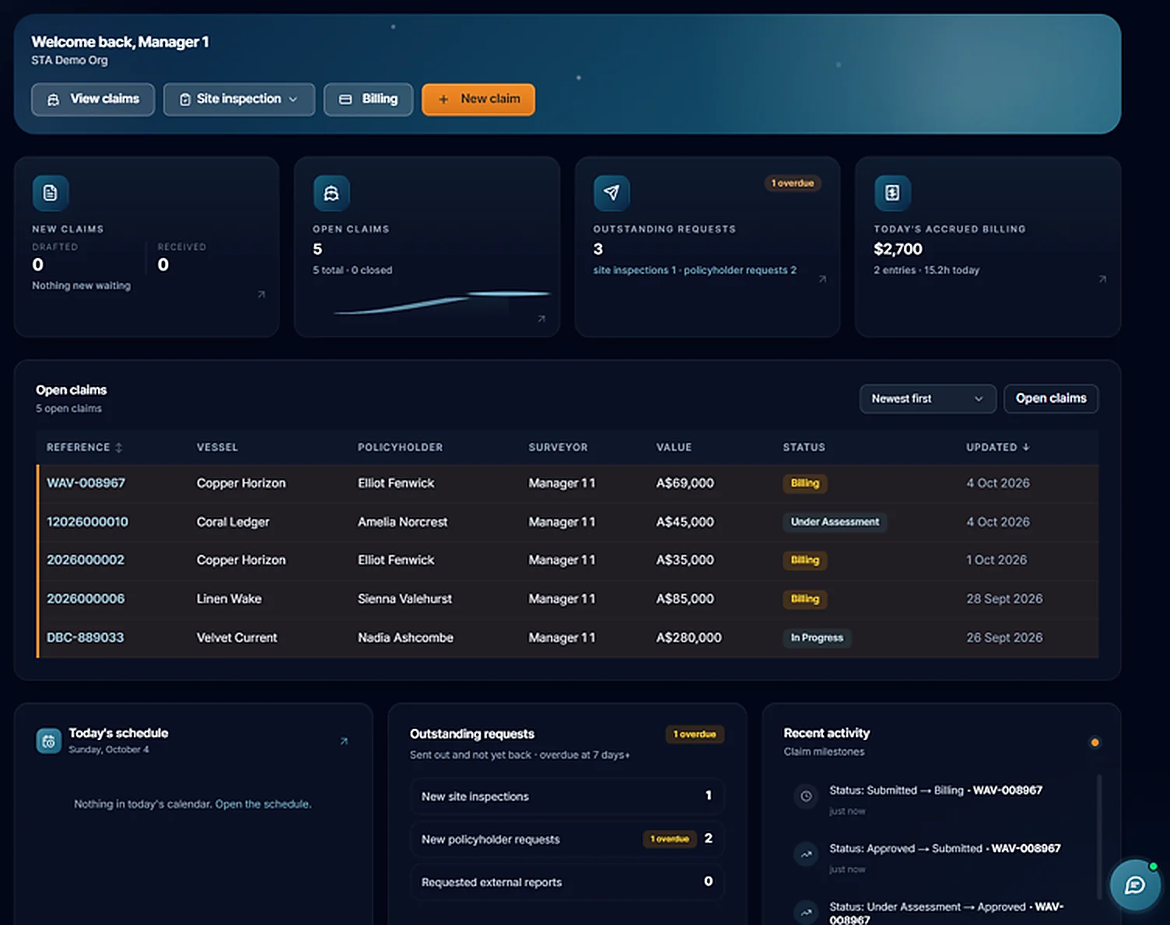Click the Open claims button in table header
The height and width of the screenshot is (925, 1170).
coord(1051,399)
